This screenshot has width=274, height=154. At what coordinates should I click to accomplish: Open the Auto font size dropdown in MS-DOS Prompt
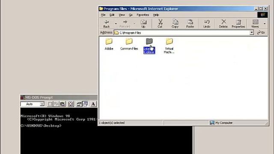[x=42, y=104]
